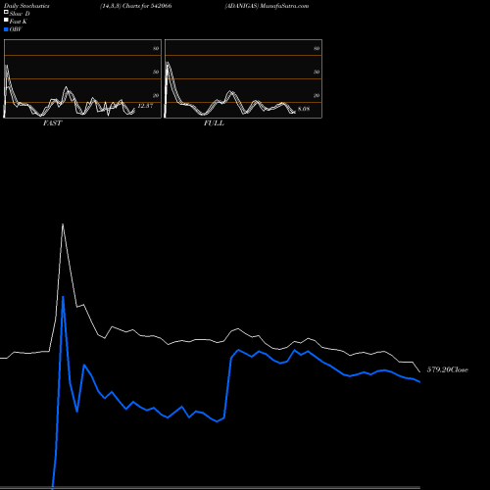Click the 80 axis label in FAST chart
Viewport: 490px width, 490px height.
[156, 48]
